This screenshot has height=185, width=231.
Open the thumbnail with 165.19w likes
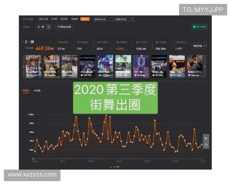pos(87,67)
